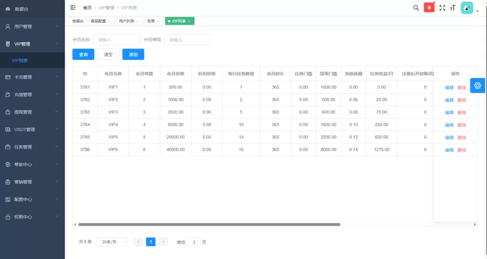The height and width of the screenshot is (259, 487).
Task: Click the red notification icon
Action: tap(429, 8)
